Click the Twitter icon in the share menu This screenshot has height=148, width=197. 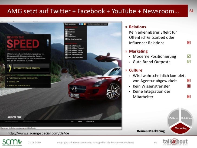(x=67, y=30)
